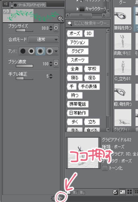Click the 学校 tag button
The image size is (138, 202).
pyautogui.click(x=92, y=69)
